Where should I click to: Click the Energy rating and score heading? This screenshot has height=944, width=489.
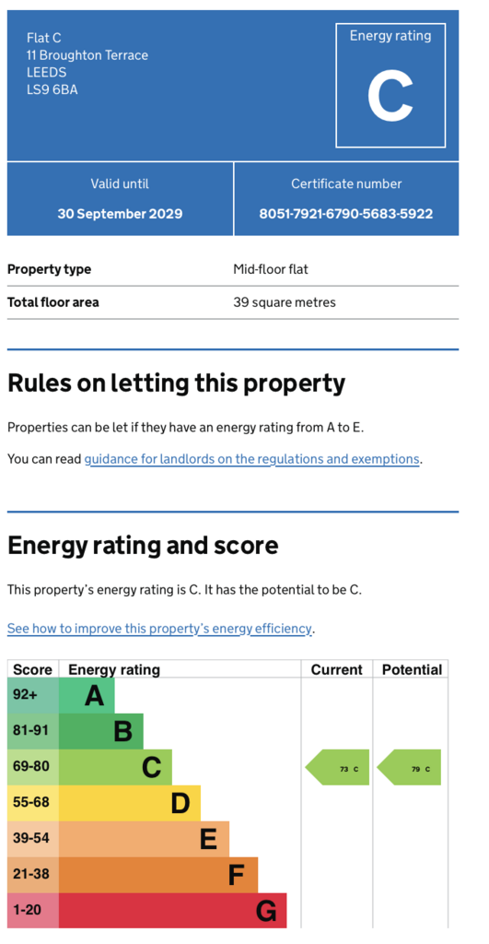(143, 546)
